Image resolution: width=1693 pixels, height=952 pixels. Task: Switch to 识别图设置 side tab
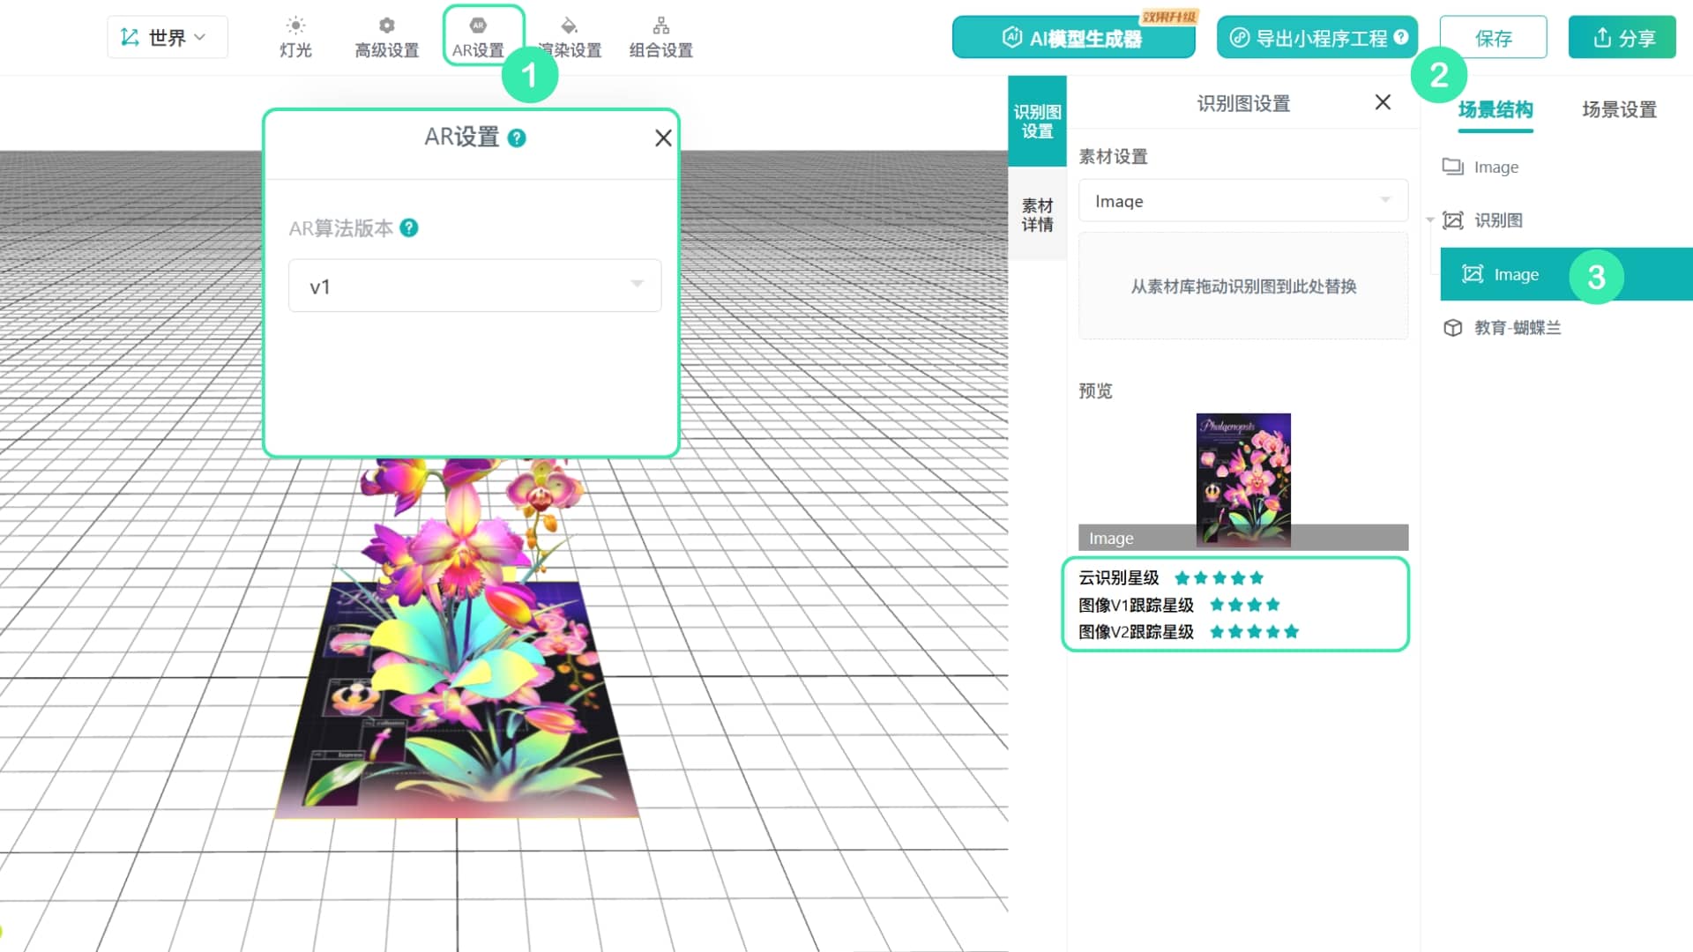(1037, 122)
